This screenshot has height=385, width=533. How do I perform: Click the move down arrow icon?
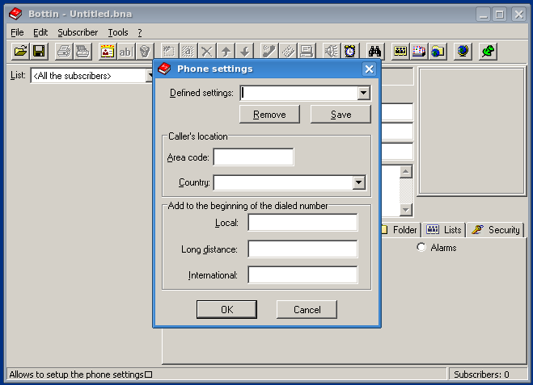pyautogui.click(x=244, y=52)
